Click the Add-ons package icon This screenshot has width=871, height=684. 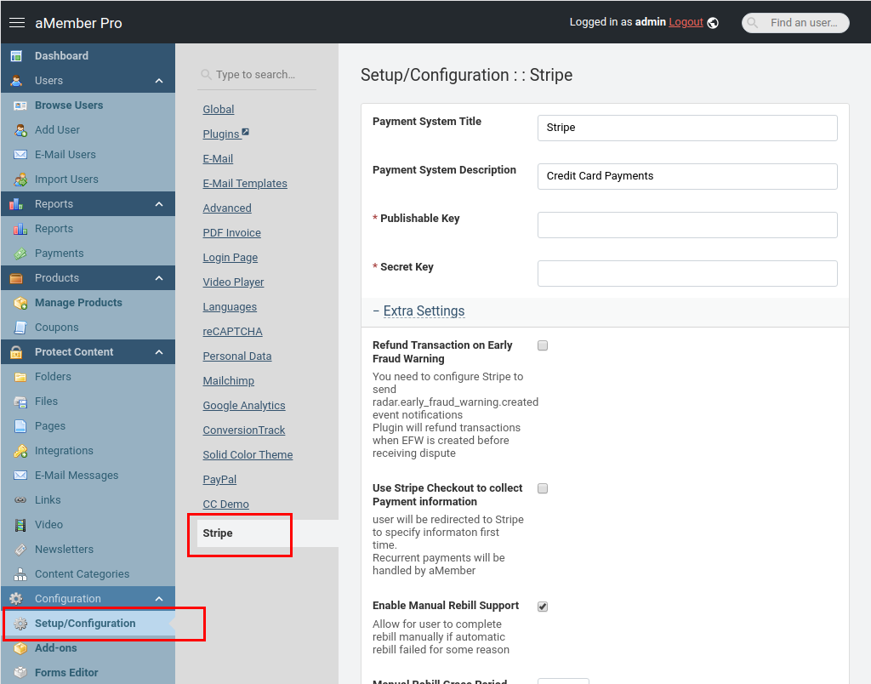20,648
